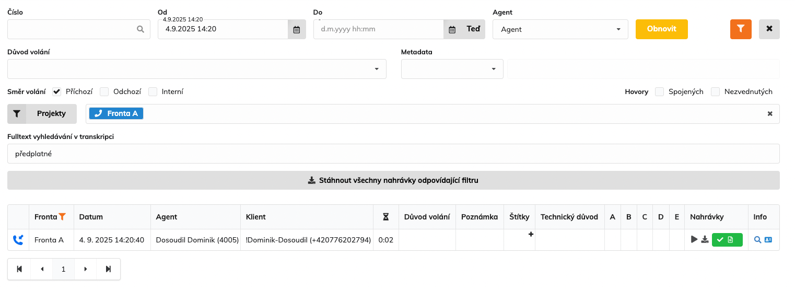Open the calendar picker for the Do date
The width and height of the screenshot is (795, 290).
click(452, 29)
